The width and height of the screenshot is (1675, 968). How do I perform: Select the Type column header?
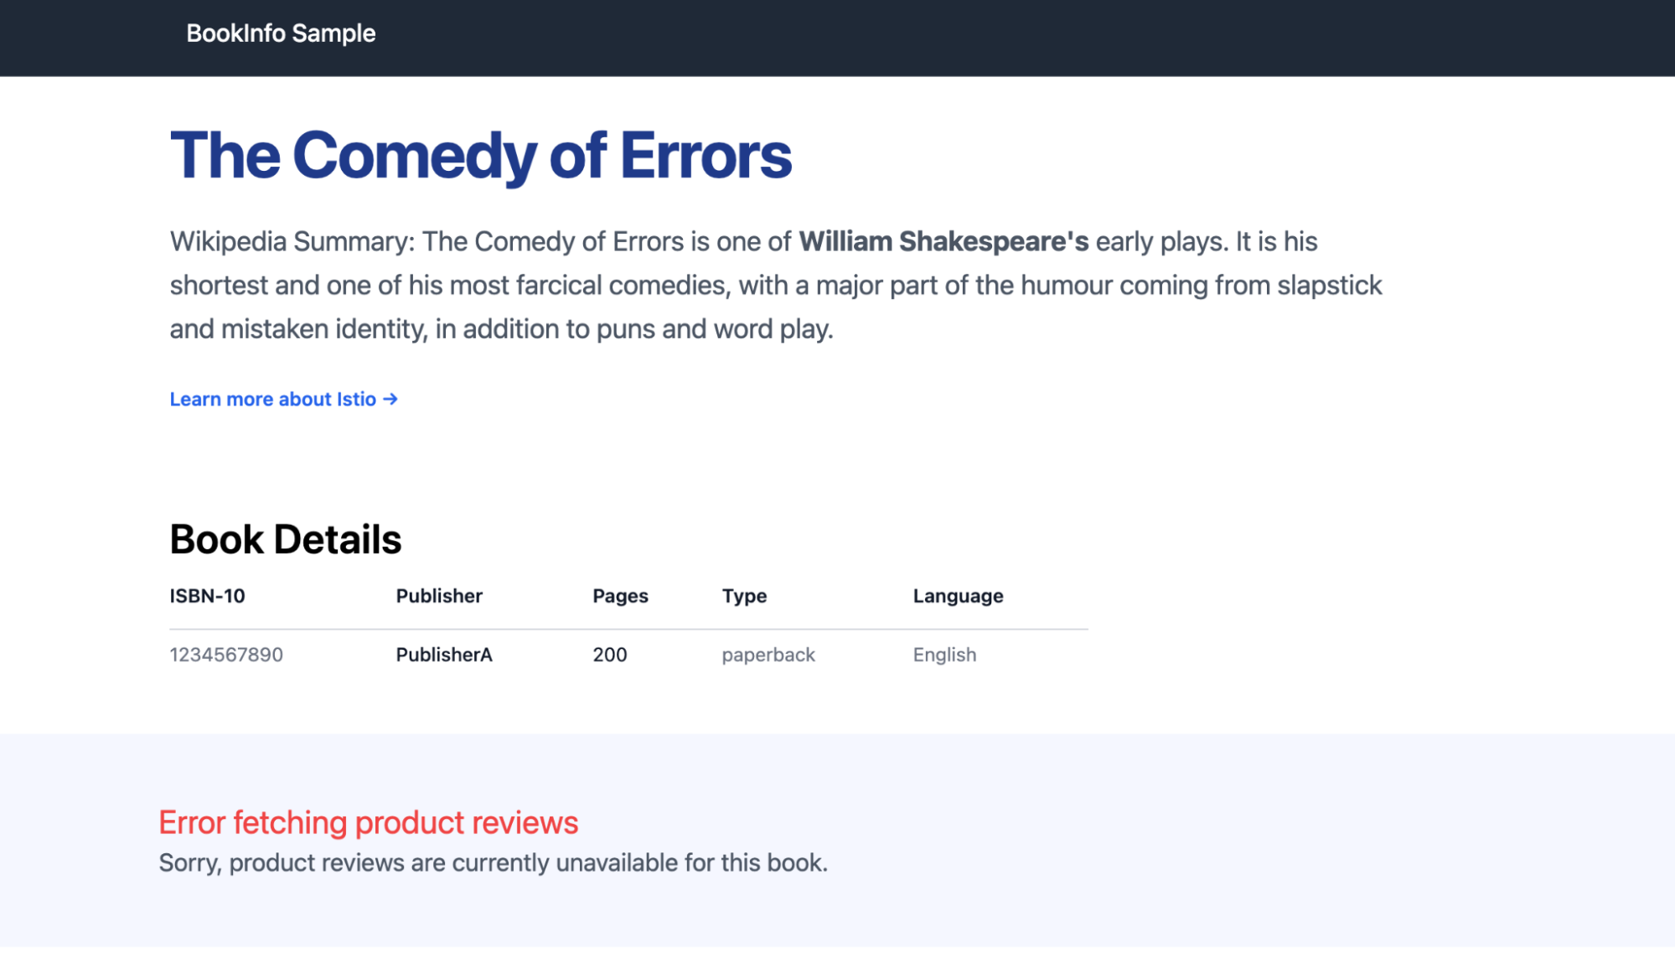[x=744, y=596]
